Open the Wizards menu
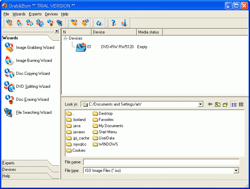250x189 pixels. (x=19, y=14)
